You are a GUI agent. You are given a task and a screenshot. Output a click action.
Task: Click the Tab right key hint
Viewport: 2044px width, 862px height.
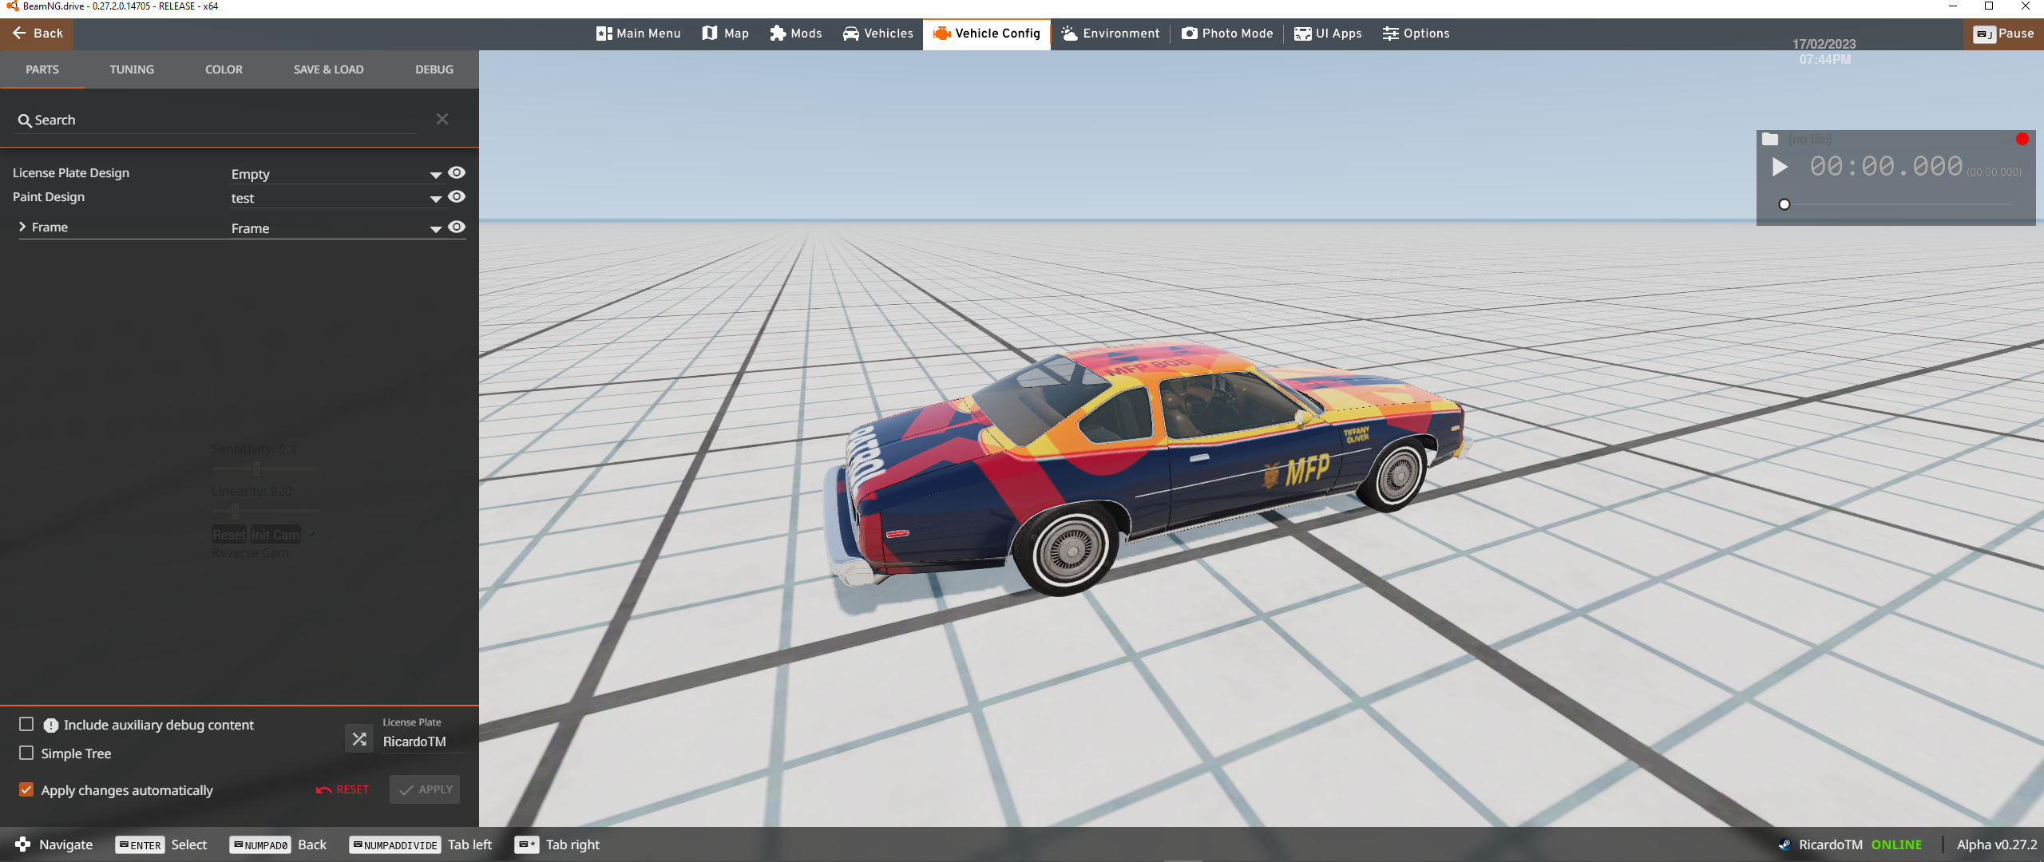click(x=557, y=844)
